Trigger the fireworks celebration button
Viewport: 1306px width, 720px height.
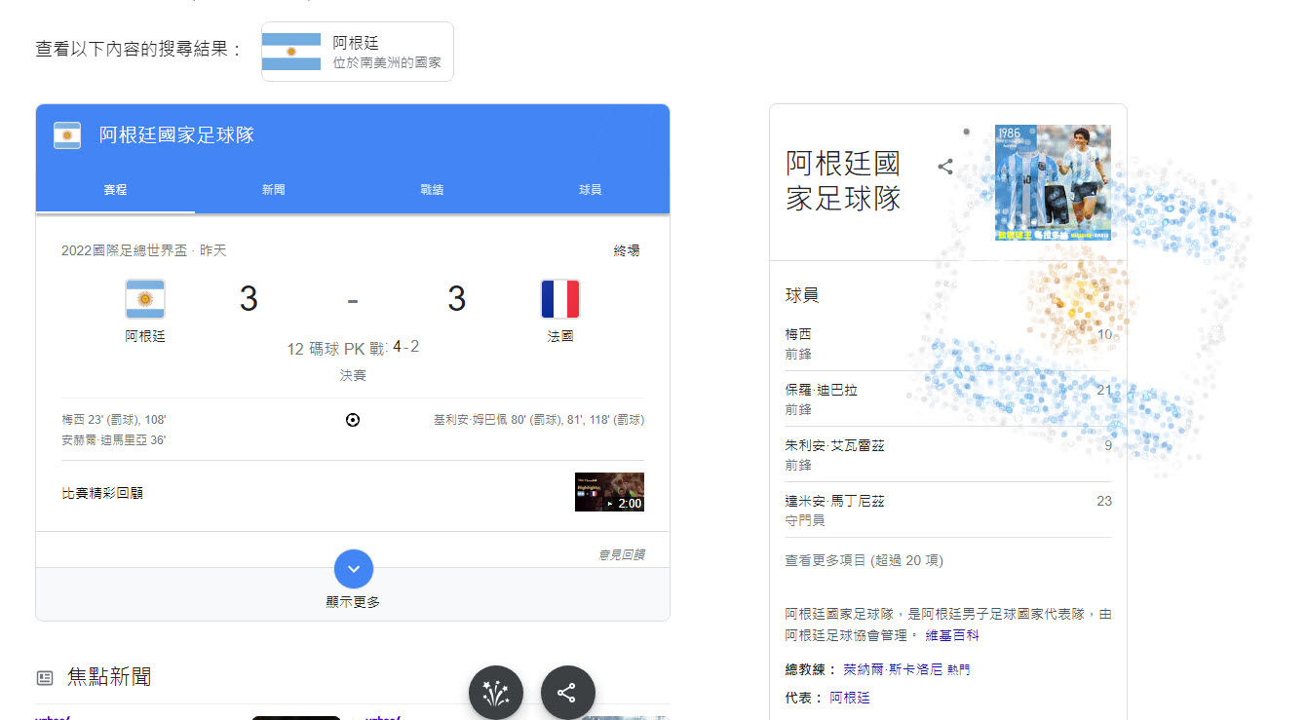pyautogui.click(x=496, y=693)
